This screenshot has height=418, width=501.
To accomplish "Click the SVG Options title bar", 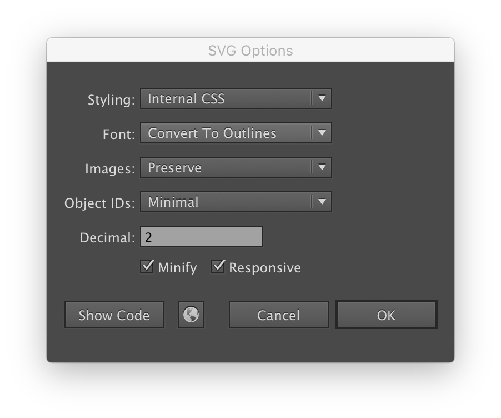I will pyautogui.click(x=250, y=50).
